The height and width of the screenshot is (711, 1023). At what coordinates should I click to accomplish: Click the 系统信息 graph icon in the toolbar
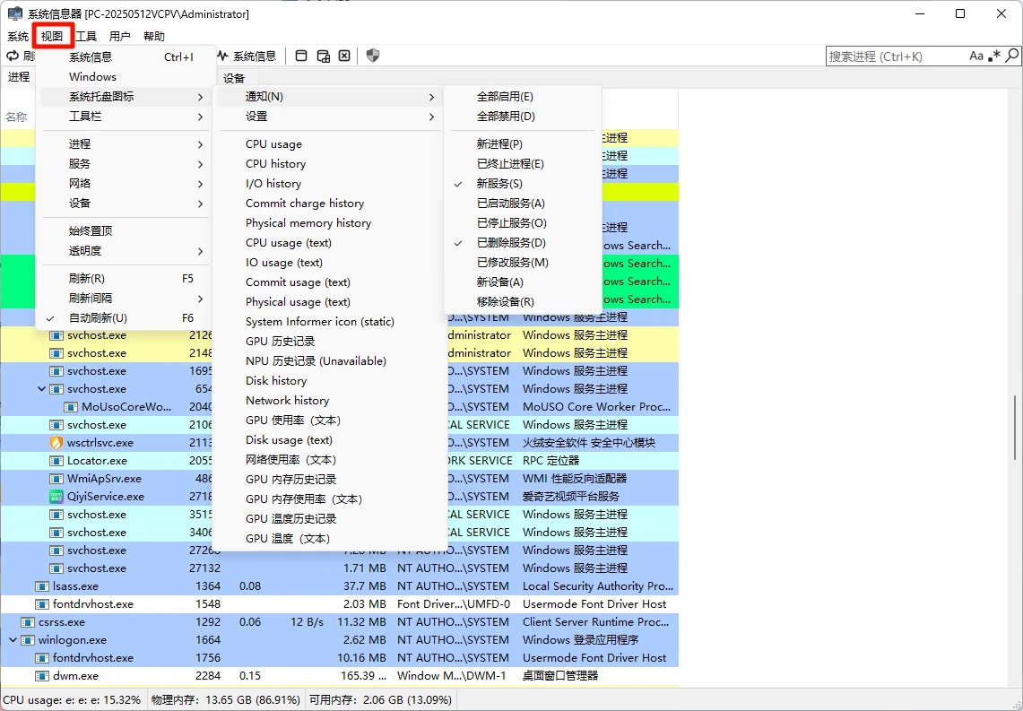[x=223, y=56]
